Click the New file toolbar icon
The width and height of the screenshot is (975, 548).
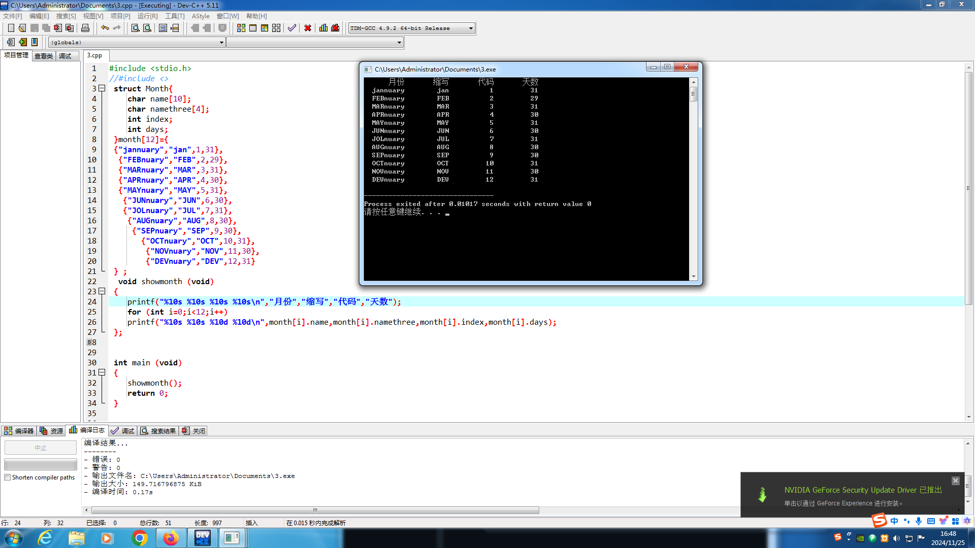pos(11,28)
